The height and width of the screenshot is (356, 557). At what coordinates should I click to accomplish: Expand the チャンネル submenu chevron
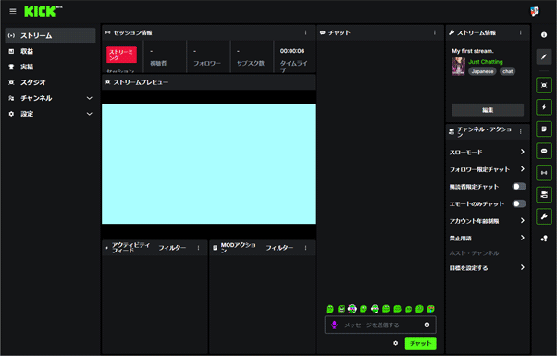90,98
